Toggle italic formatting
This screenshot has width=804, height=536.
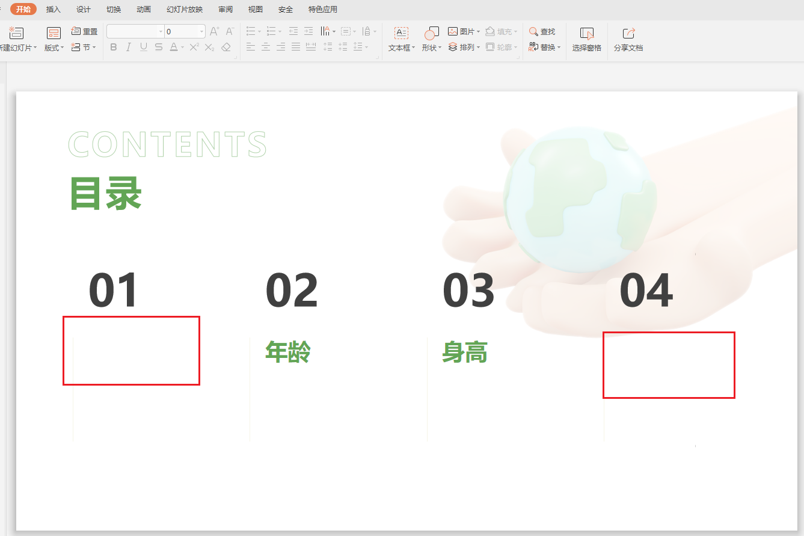[x=128, y=47]
